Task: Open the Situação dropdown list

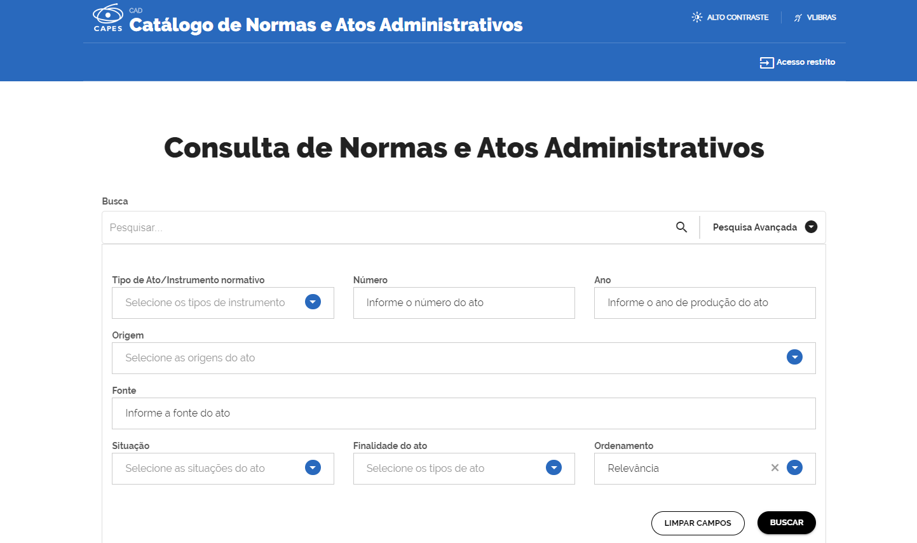Action: [x=313, y=468]
